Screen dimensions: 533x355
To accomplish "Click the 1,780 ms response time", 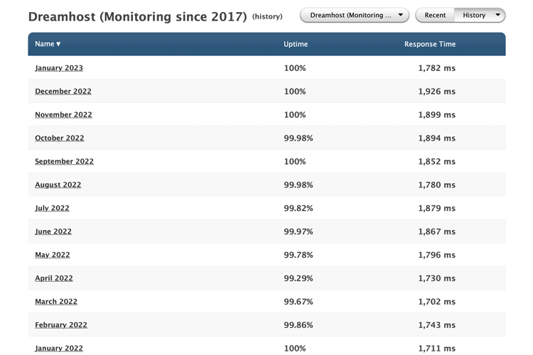I will pyautogui.click(x=437, y=185).
